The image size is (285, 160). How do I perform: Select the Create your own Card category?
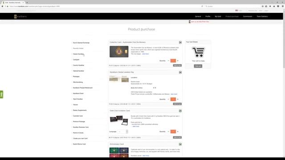click(80, 138)
